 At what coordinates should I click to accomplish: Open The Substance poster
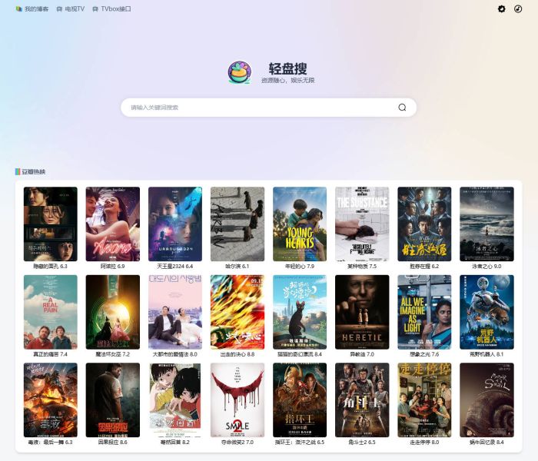tap(362, 224)
